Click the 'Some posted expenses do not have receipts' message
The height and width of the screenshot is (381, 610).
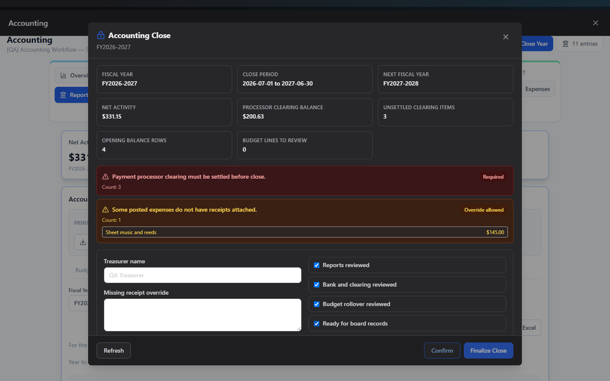[x=184, y=210]
